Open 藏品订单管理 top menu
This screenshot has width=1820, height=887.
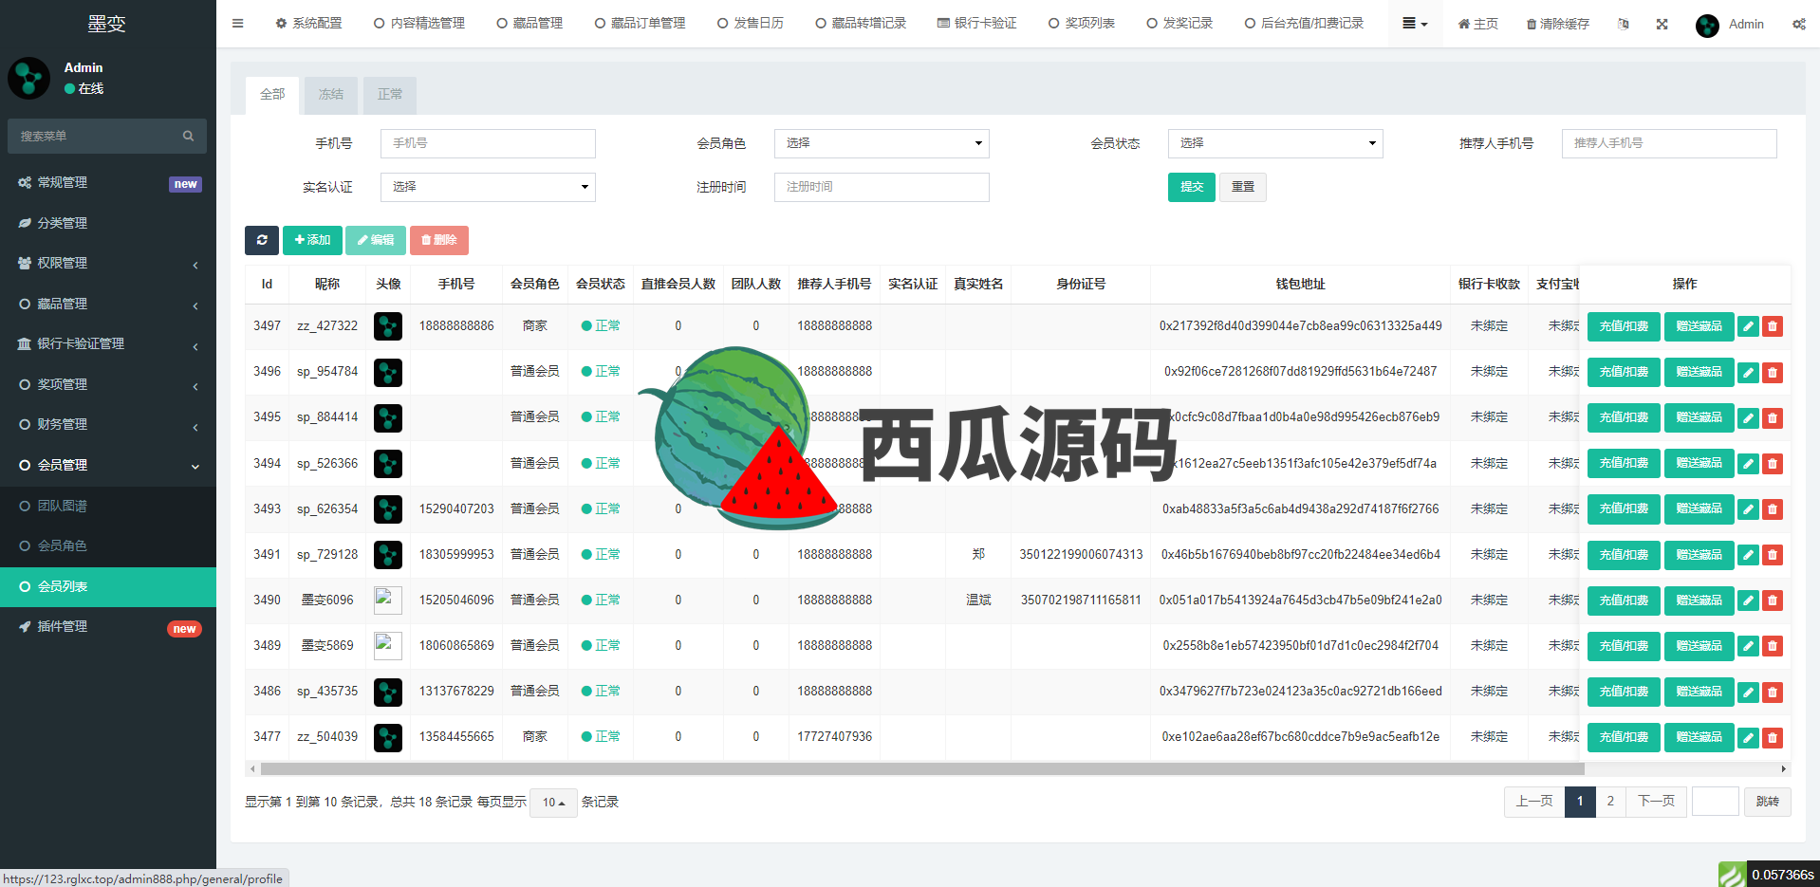pyautogui.click(x=641, y=24)
